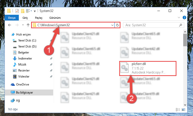Expand the address bar history dropdown

click(112, 25)
